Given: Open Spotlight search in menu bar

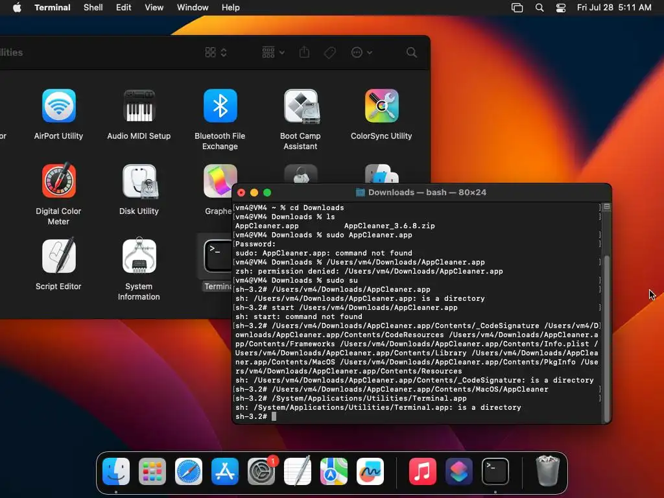Looking at the screenshot, I should (x=539, y=8).
